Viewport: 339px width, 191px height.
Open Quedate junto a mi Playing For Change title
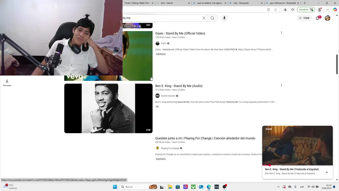tap(205, 138)
